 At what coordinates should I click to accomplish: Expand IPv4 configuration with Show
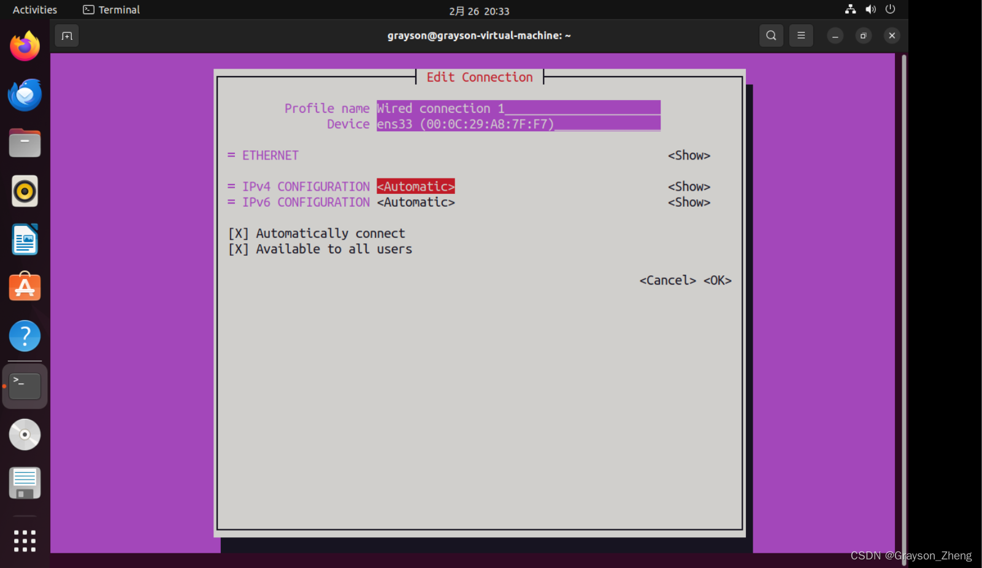[x=689, y=186]
